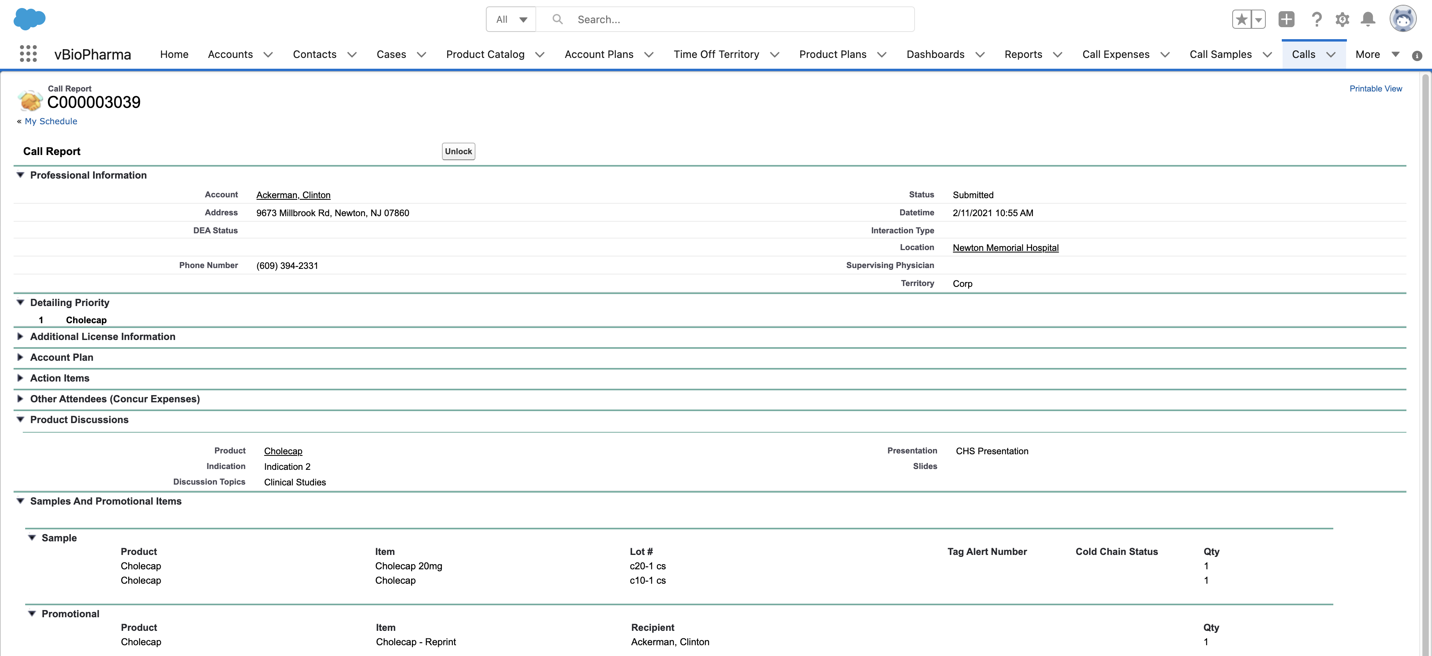Viewport: 1432px width, 656px height.
Task: Click in the global Search field
Action: [x=734, y=20]
